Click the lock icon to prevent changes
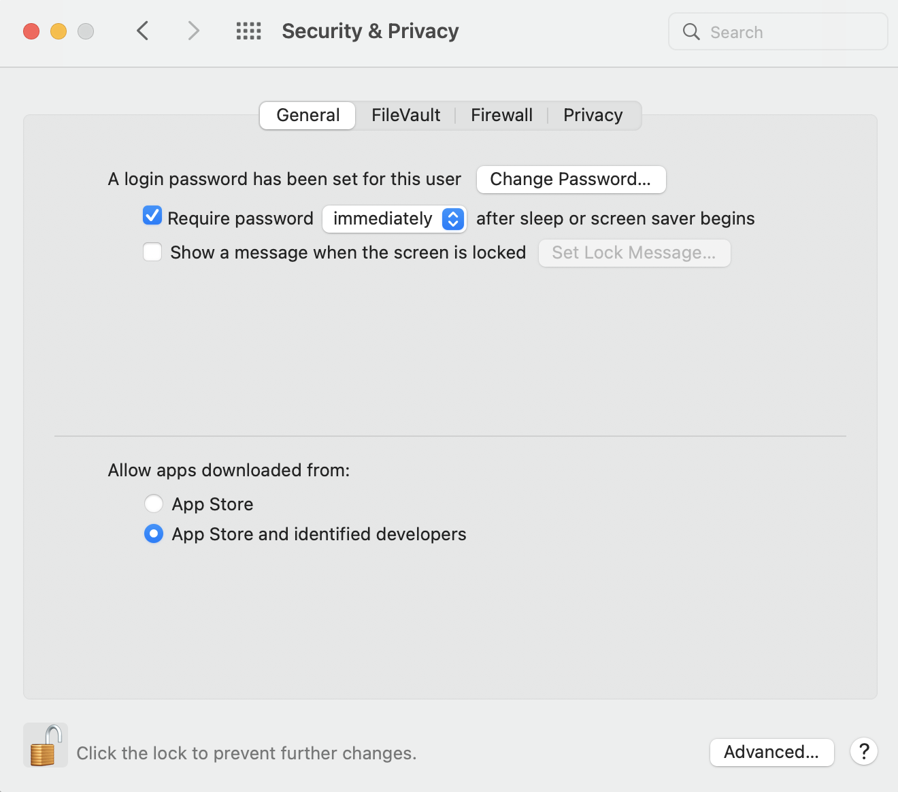The height and width of the screenshot is (792, 898). [45, 745]
